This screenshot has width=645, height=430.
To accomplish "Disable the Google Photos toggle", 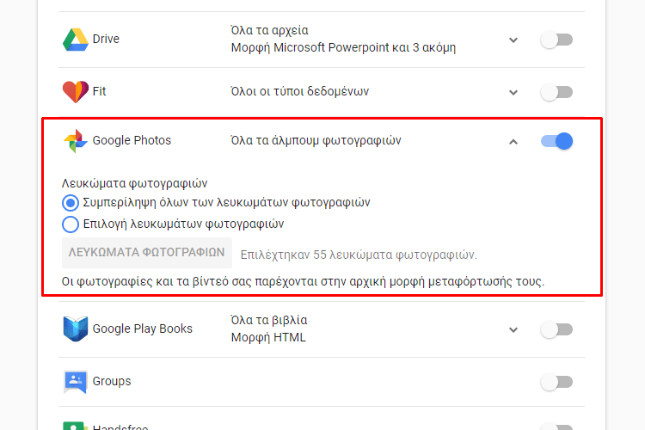I will [556, 141].
